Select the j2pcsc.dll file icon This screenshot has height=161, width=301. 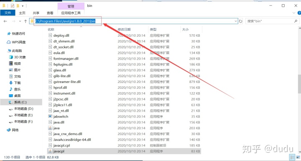click(x=50, y=99)
